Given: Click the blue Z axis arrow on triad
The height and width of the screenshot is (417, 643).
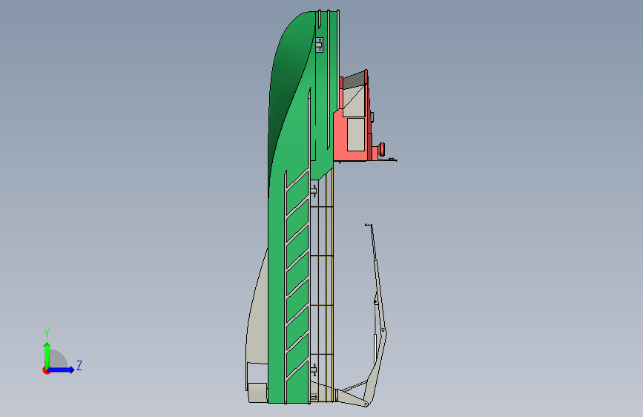Looking at the screenshot, I should pos(62,370).
